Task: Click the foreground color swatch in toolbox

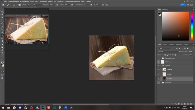Action: 2,64
